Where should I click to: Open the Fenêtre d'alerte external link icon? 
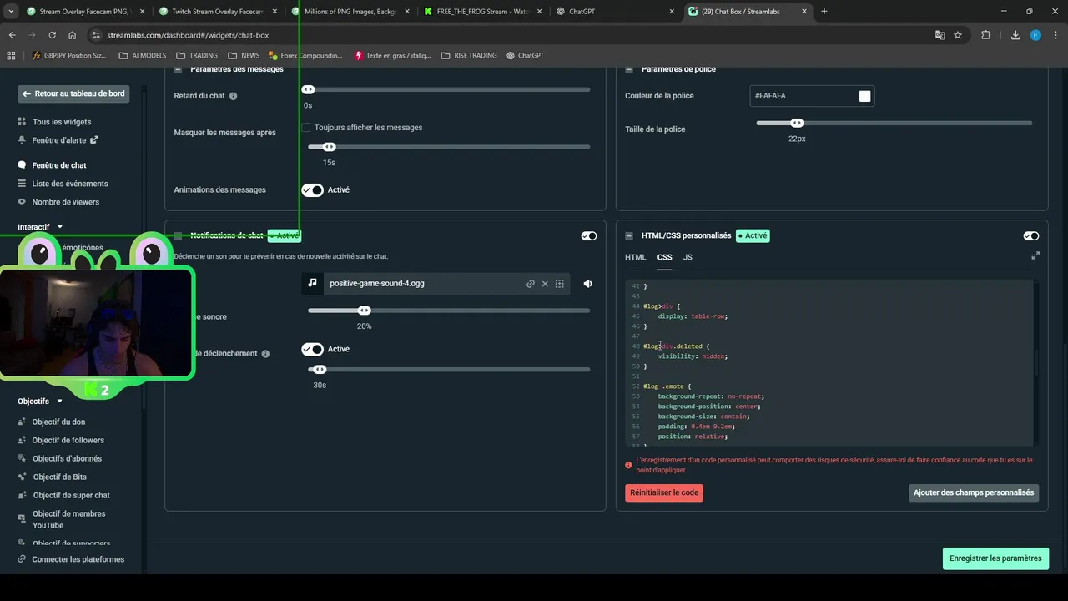[x=94, y=139]
